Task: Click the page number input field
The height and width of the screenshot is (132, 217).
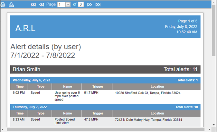Action: click(x=61, y=4)
